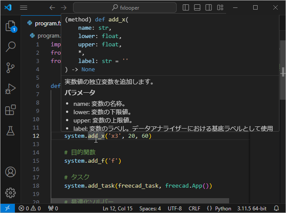Open the Testing flask view
Image resolution: width=286 pixels, height=213 pixels.
pyautogui.click(x=10, y=130)
